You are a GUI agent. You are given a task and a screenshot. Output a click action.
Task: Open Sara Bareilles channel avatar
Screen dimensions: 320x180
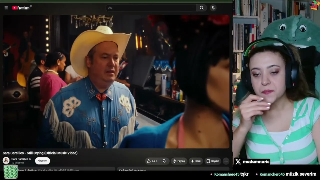pyautogui.click(x=6, y=160)
